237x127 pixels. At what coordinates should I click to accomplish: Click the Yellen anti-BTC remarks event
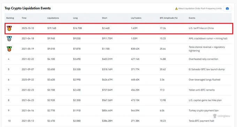click(202, 90)
